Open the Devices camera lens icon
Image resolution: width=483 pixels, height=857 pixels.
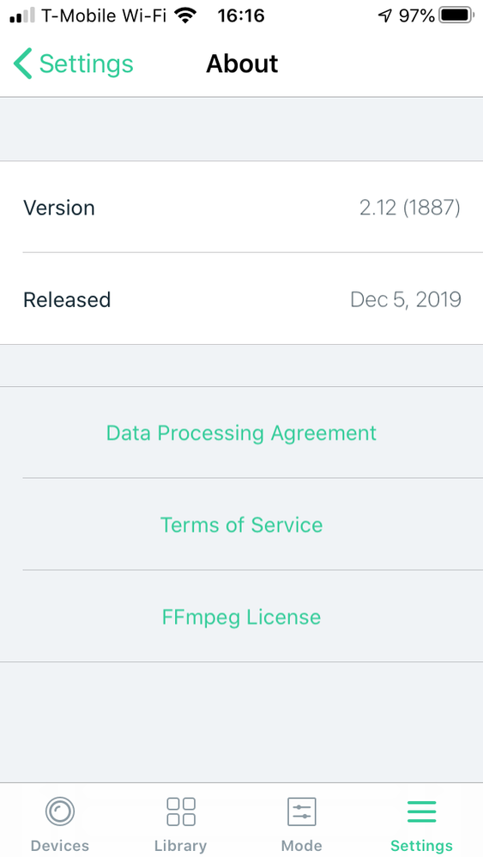(59, 811)
